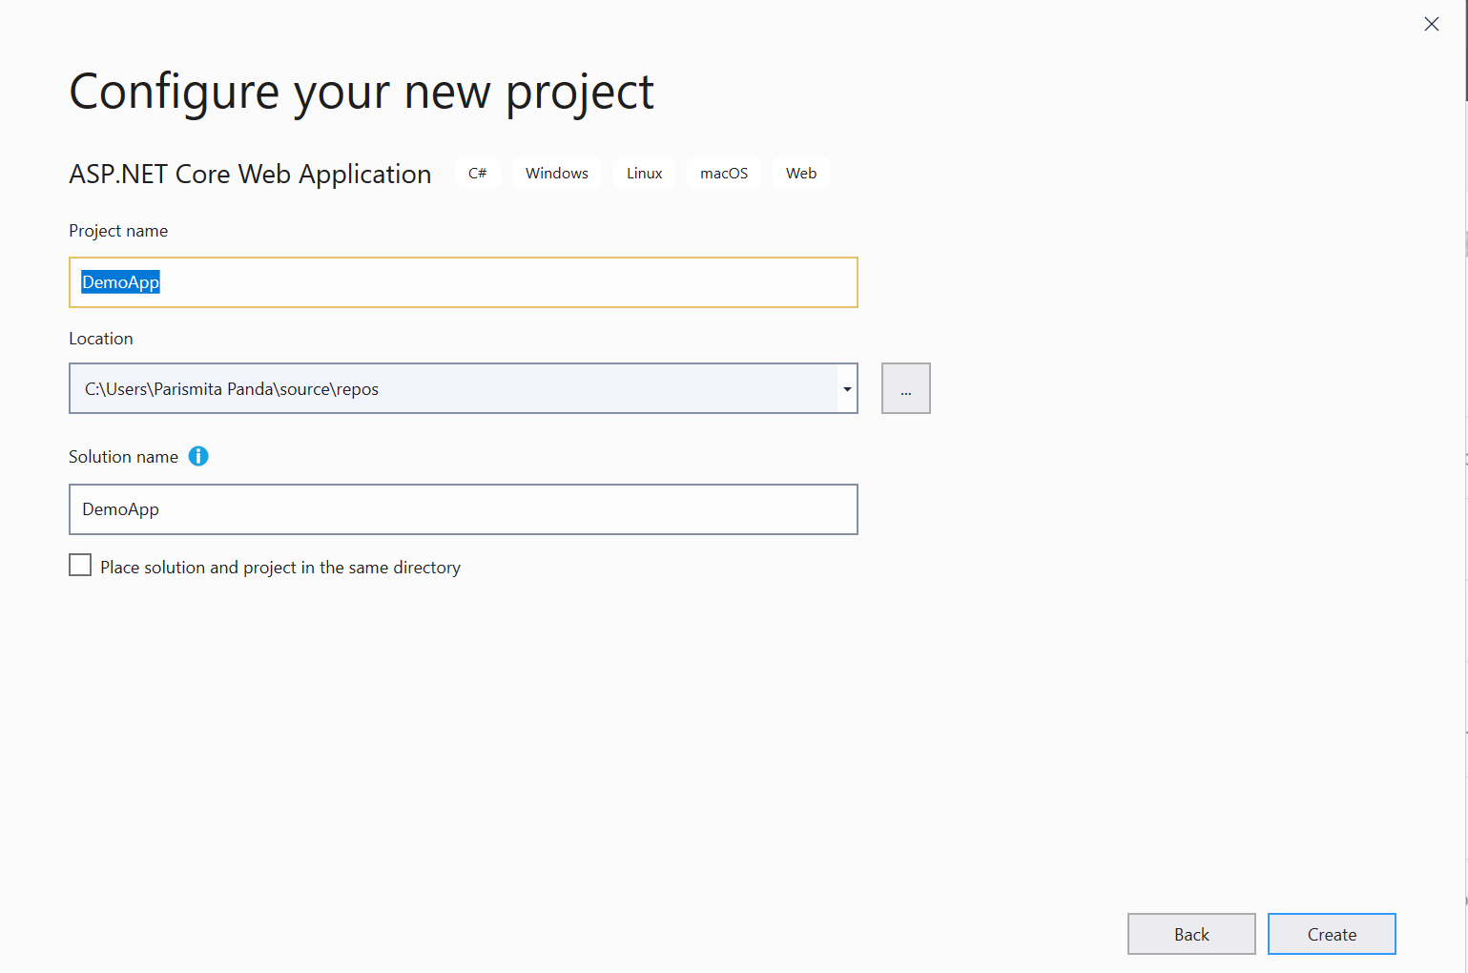Click the Solution name info icon
Viewport: 1468px width, 973px height.
pos(198,456)
